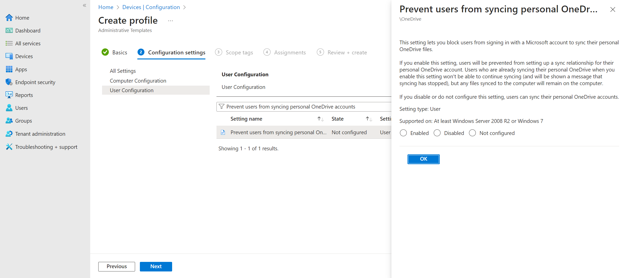Viewport: 626px width, 278px height.
Task: Click the Reports icon in sidebar
Action: (x=9, y=95)
